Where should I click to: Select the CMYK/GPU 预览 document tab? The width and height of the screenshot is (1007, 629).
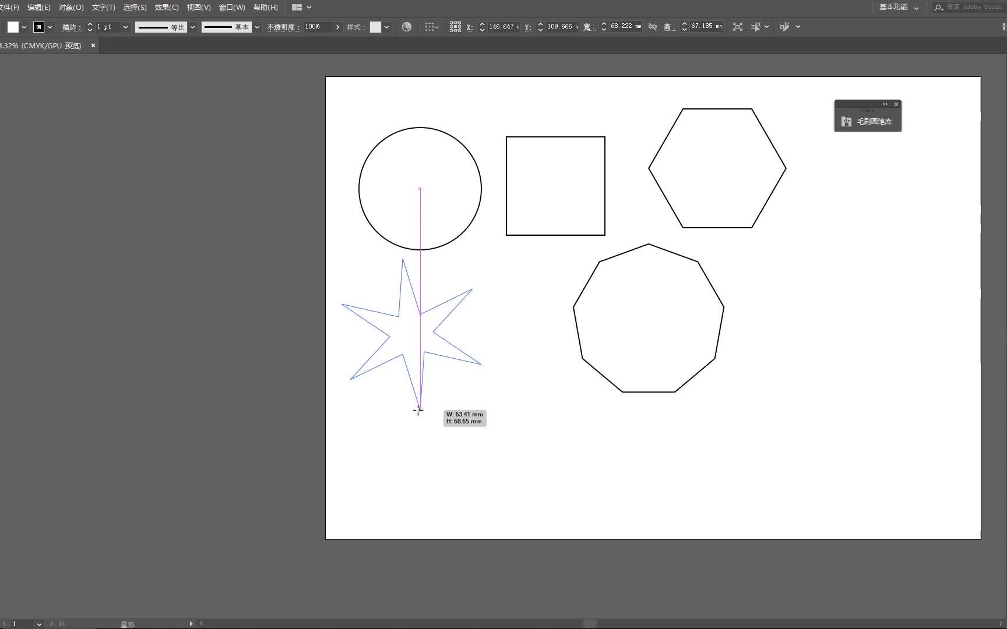[41, 45]
